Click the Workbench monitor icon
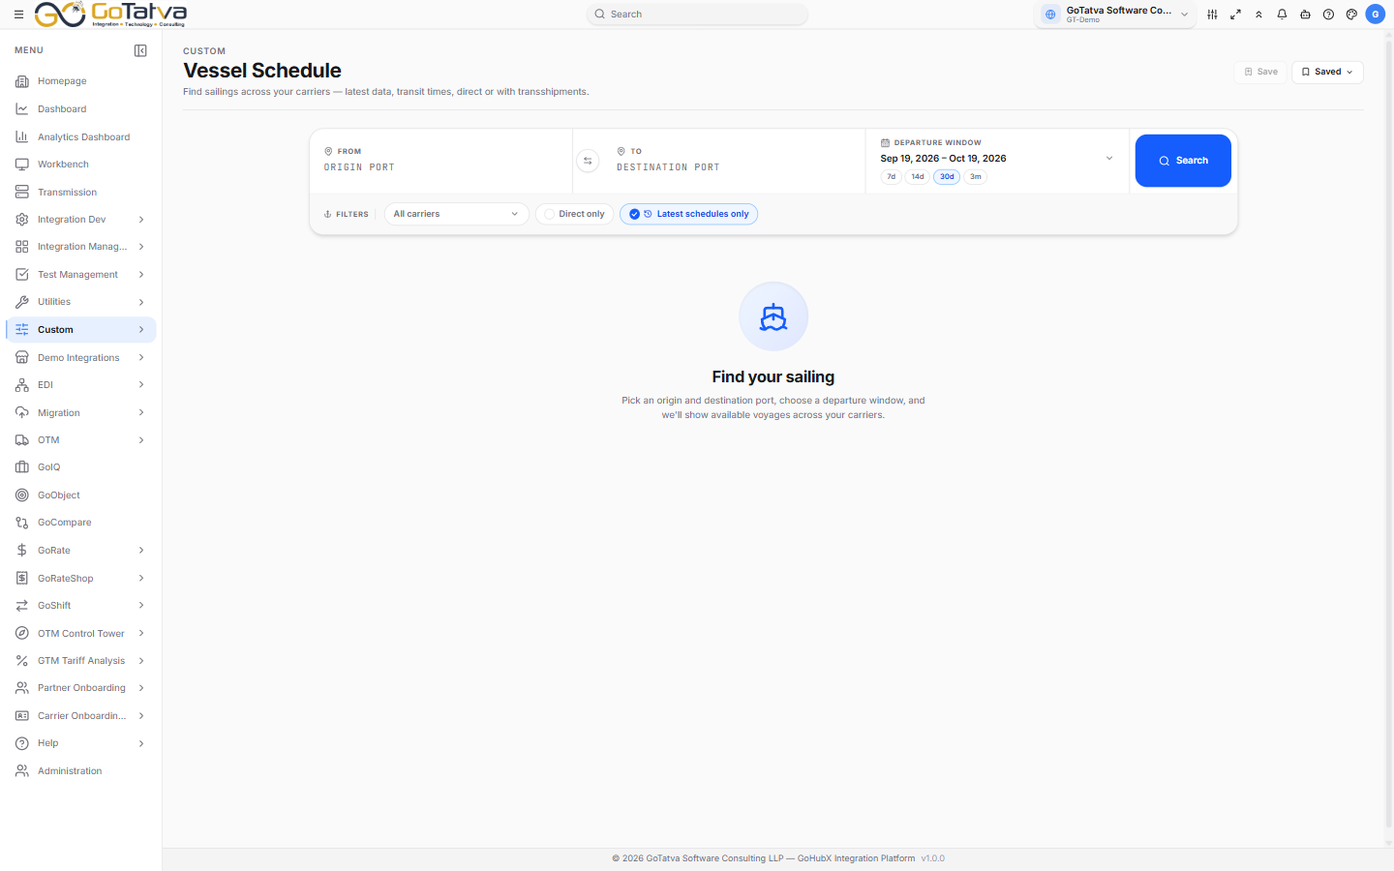 [x=22, y=165]
